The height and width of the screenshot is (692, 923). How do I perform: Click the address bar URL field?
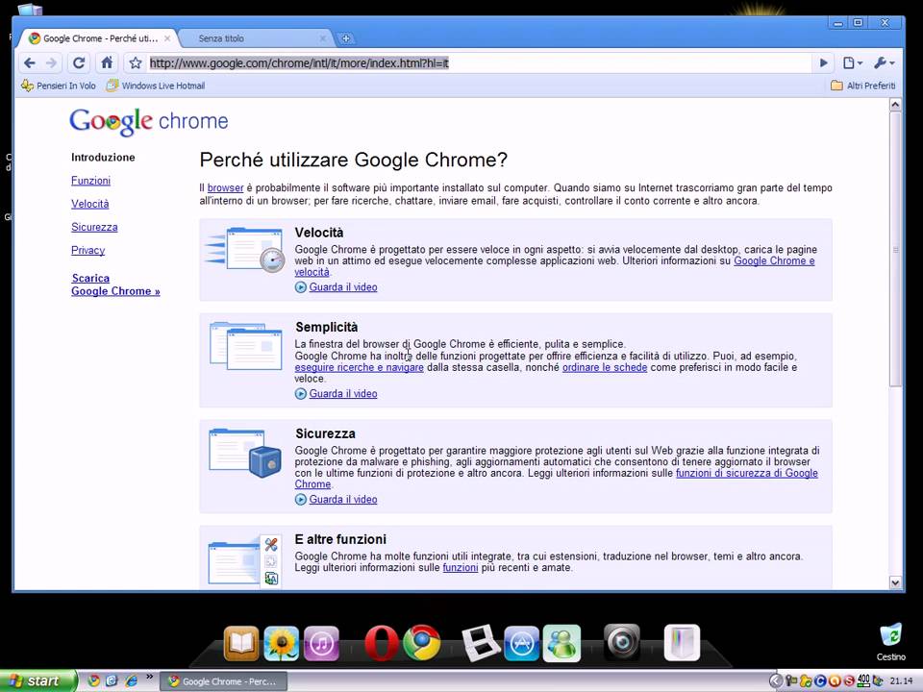point(478,63)
